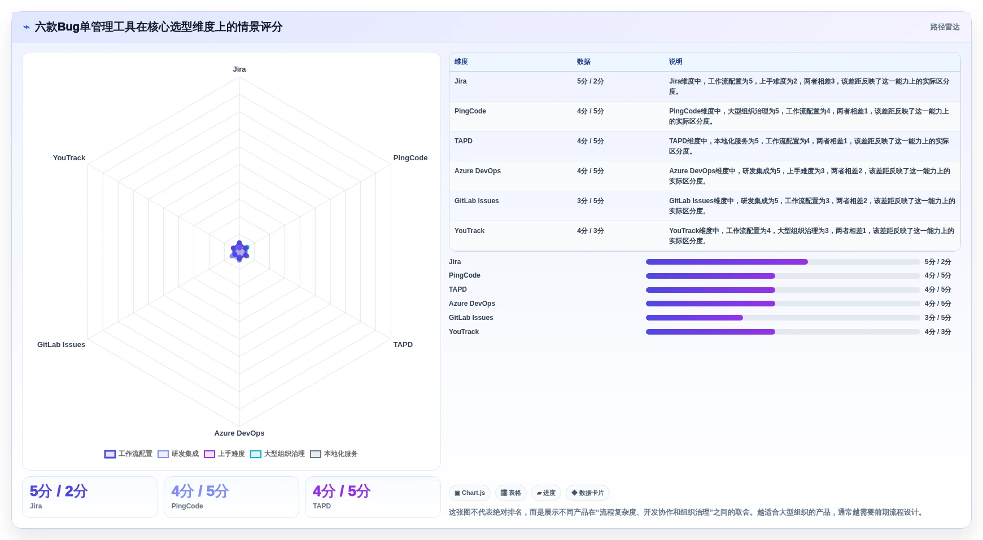Click the PingCode axis label on radar

(410, 158)
